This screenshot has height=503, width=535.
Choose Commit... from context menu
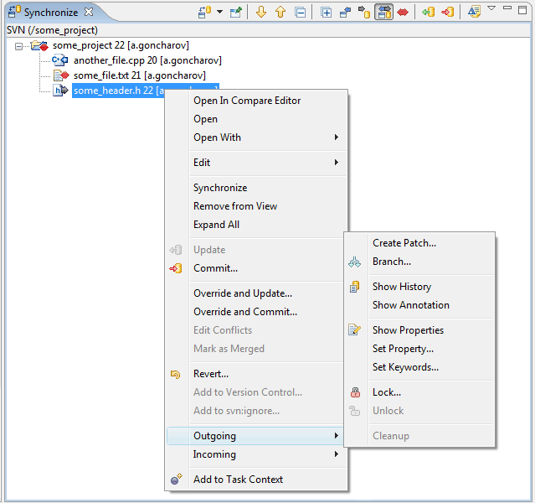[x=215, y=268]
